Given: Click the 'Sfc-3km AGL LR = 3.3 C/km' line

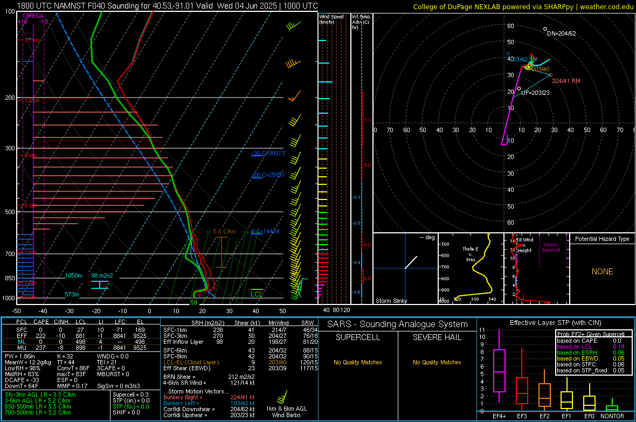Looking at the screenshot, I should tap(40, 395).
